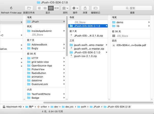
Task: Create a new folder with toolbar button
Action: click(29, 8)
